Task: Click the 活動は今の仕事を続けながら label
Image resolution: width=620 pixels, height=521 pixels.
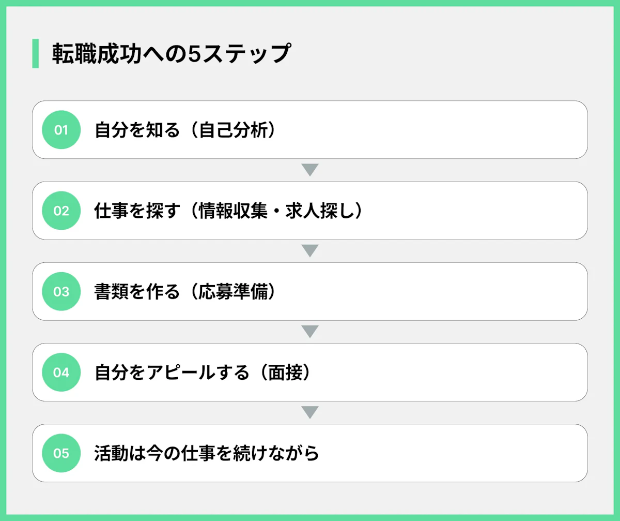Action: tap(207, 453)
